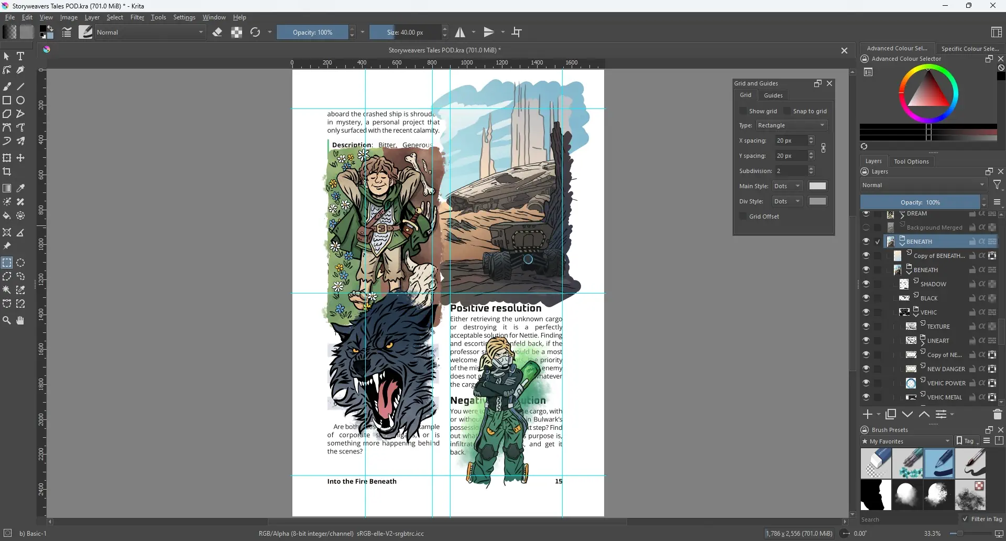Viewport: 1006px width, 541px height.
Task: Open the Filter menu
Action: pos(137,17)
